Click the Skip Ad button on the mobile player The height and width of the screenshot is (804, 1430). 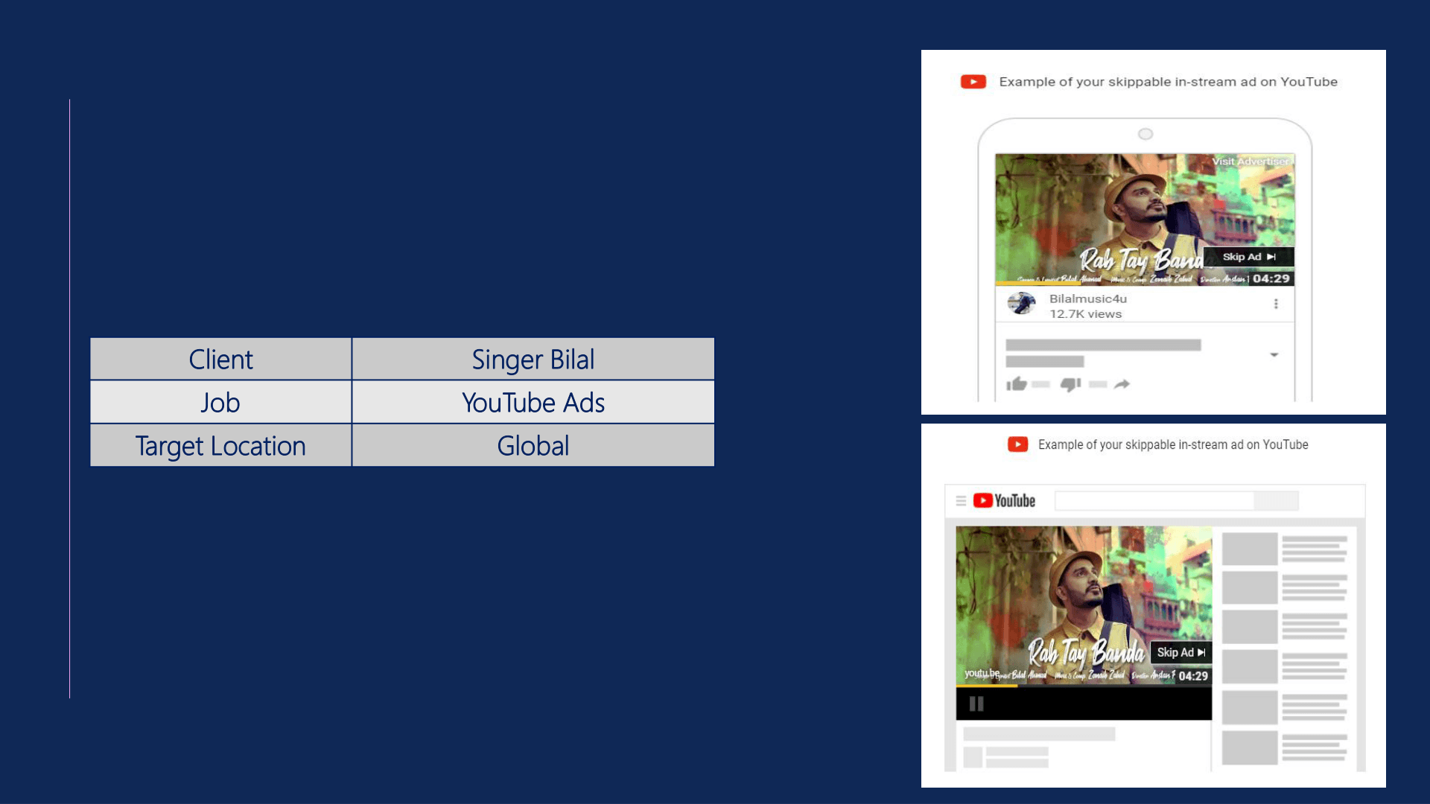[1249, 256]
